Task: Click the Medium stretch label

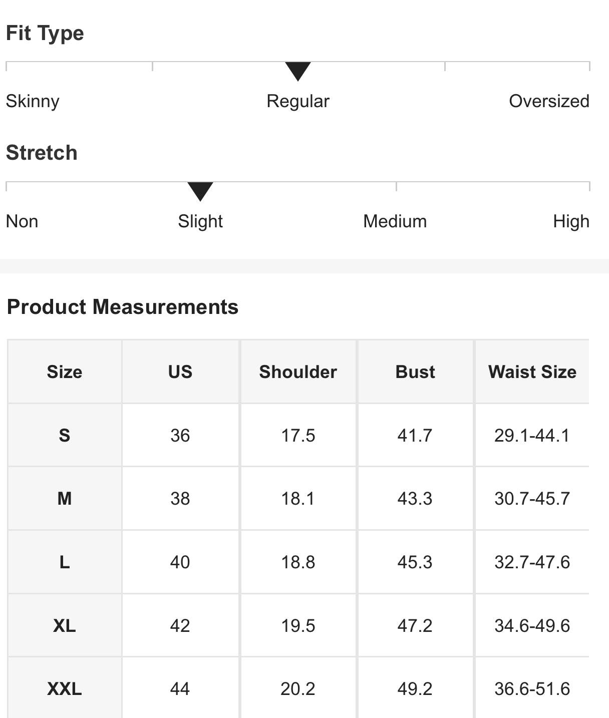Action: 395,221
